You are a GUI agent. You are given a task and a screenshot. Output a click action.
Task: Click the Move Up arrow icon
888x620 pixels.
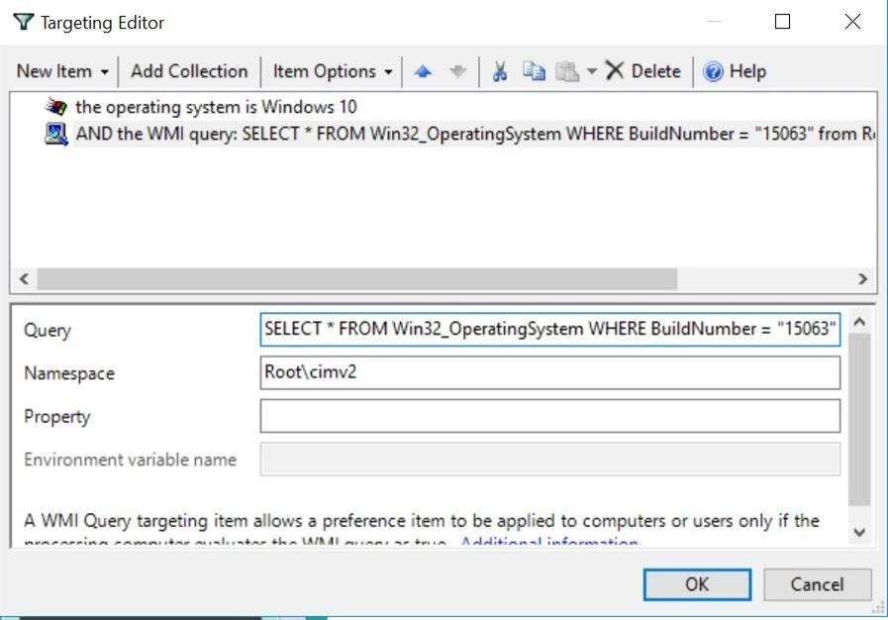point(423,71)
